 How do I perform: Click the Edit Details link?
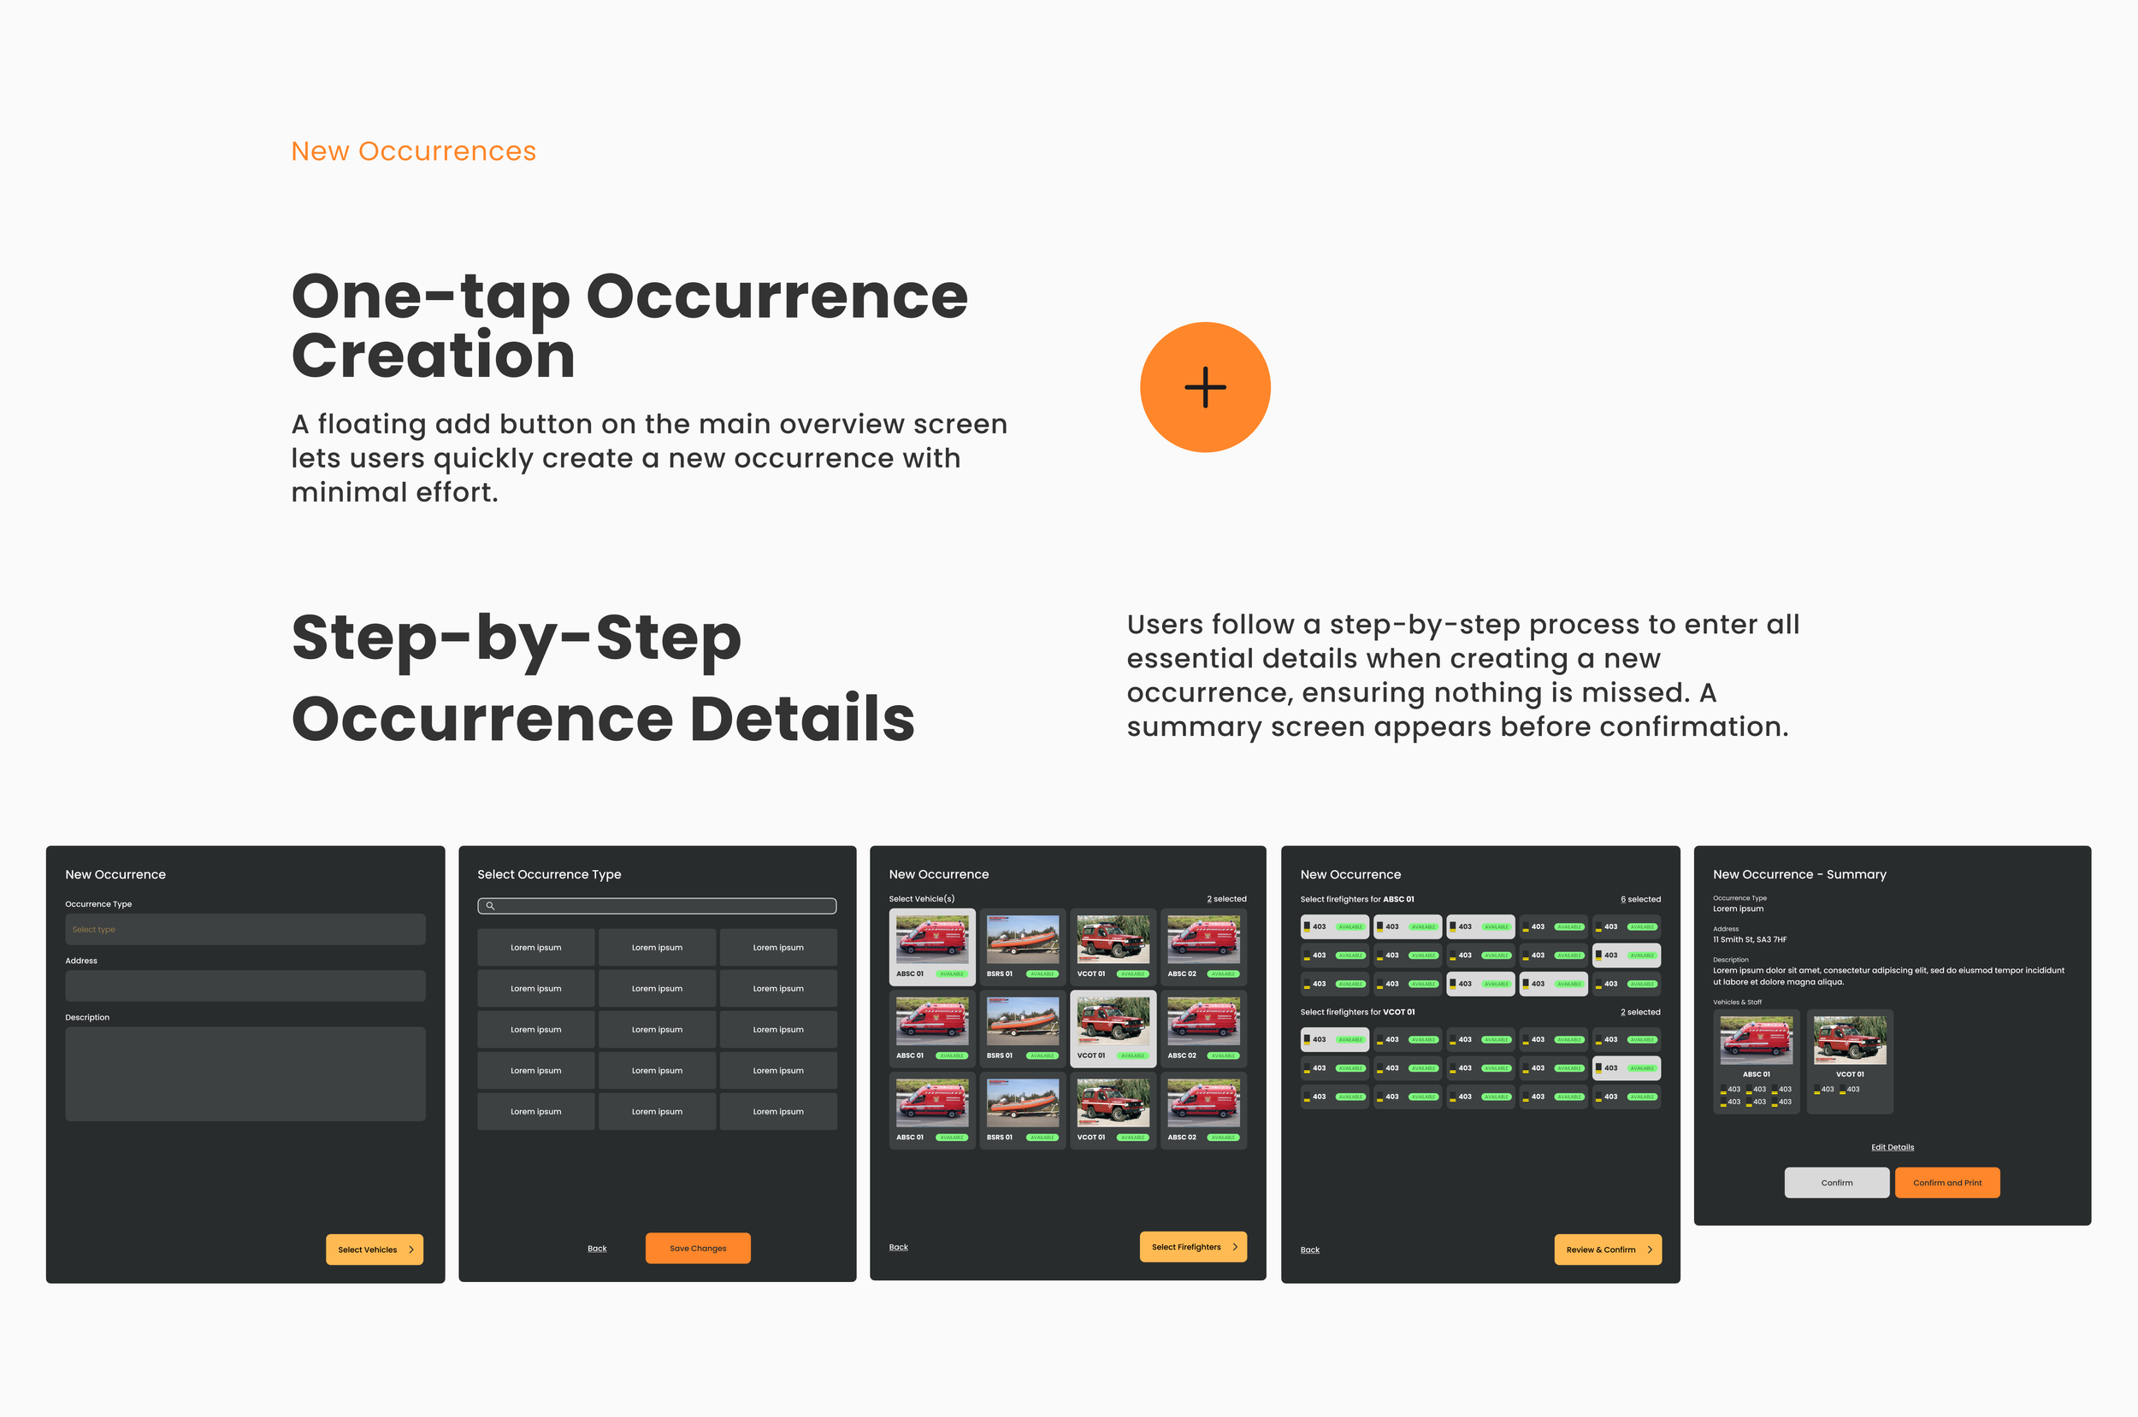click(1892, 1148)
